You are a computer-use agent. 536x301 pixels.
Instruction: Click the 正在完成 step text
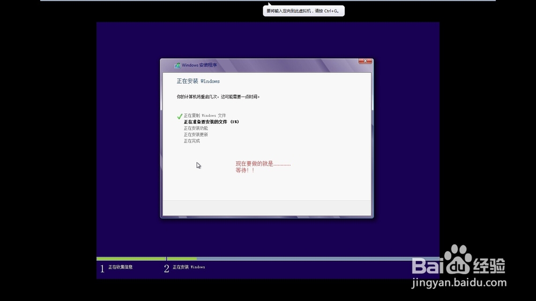(x=192, y=141)
